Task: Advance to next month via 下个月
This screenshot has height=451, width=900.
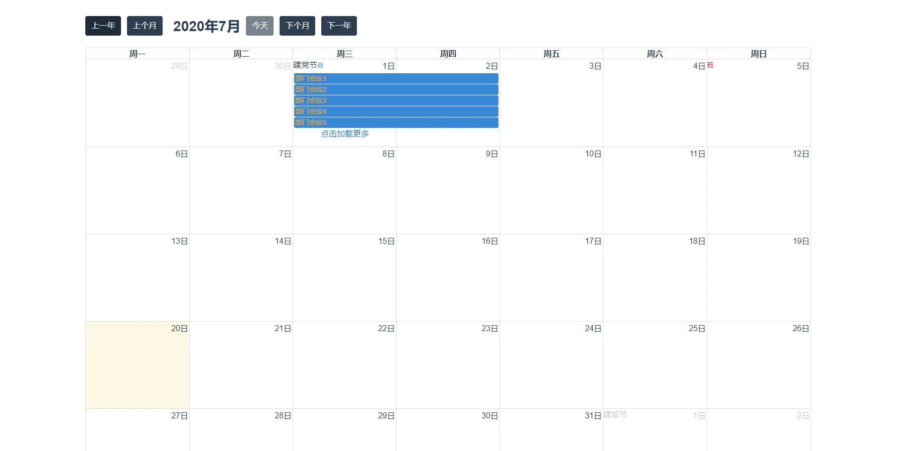Action: pos(297,26)
